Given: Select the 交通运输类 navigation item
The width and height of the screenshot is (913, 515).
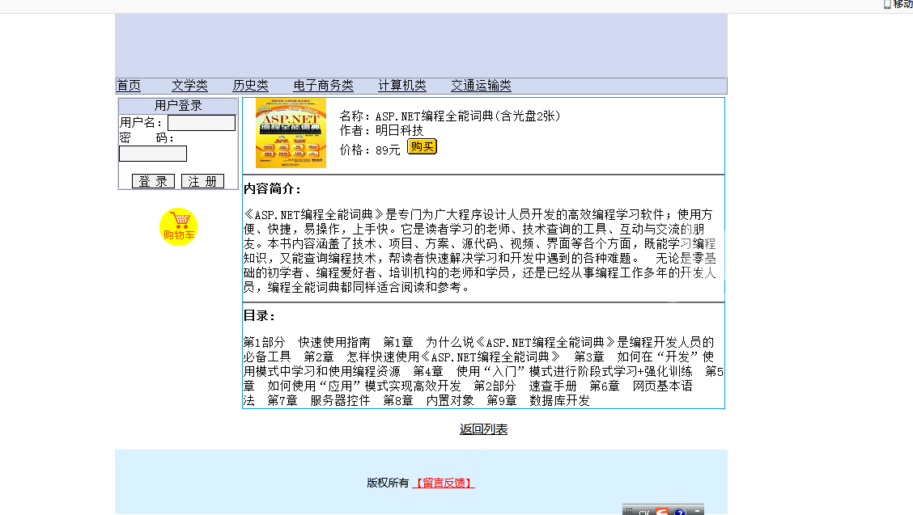Looking at the screenshot, I should tap(481, 86).
